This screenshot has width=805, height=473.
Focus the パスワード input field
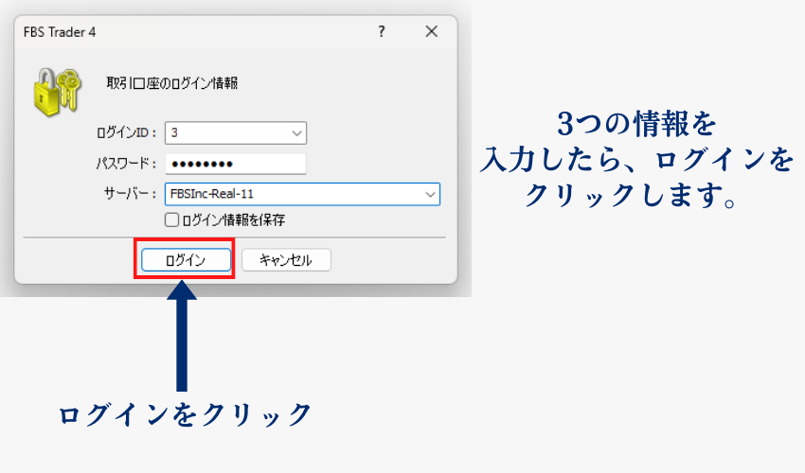(236, 165)
